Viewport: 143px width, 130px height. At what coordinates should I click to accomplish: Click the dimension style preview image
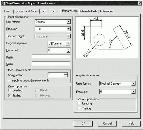107,38
